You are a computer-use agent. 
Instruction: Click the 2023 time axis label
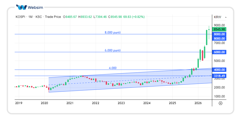tap(121, 103)
